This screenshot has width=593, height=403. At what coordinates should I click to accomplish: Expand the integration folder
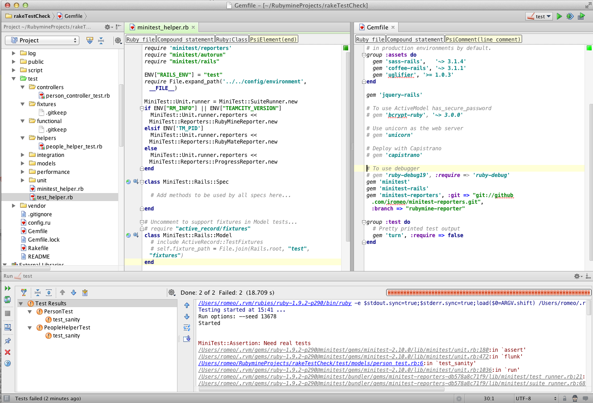point(22,155)
